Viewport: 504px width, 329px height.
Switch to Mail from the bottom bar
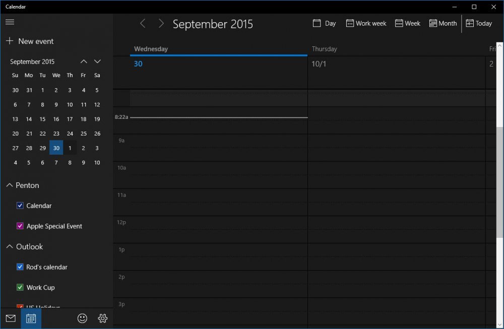(x=10, y=318)
